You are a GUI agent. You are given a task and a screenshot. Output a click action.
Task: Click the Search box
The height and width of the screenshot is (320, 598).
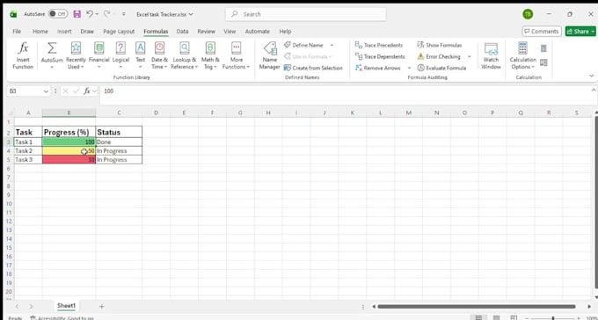[306, 14]
